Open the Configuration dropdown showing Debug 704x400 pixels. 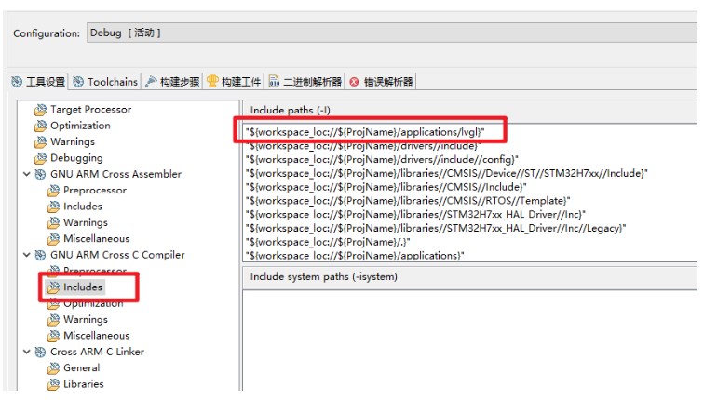(x=392, y=33)
